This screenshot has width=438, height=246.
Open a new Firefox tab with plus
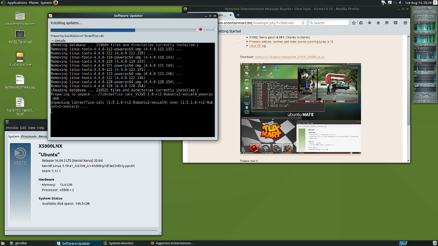238,15
